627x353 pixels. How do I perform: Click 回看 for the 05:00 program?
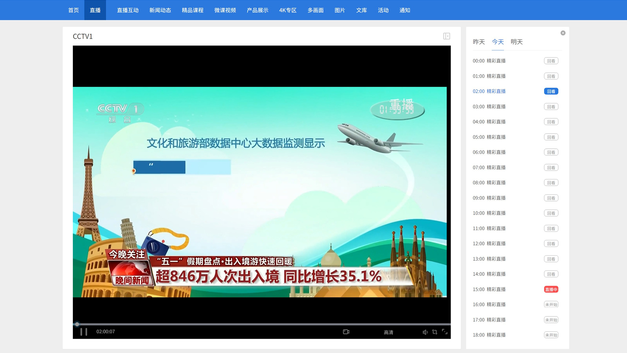[x=551, y=137]
